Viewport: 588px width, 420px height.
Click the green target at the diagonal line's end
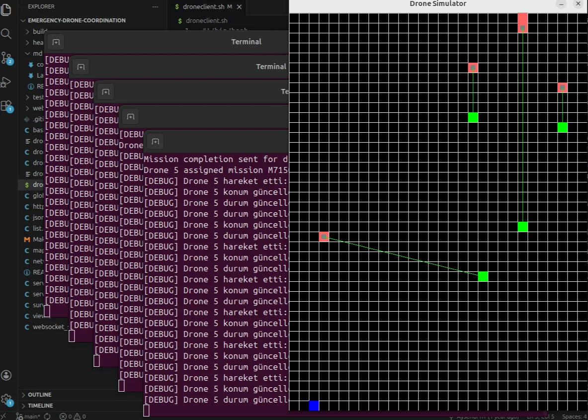pos(483,276)
